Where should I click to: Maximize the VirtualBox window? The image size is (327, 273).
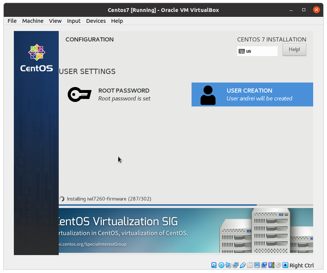coord(304,10)
